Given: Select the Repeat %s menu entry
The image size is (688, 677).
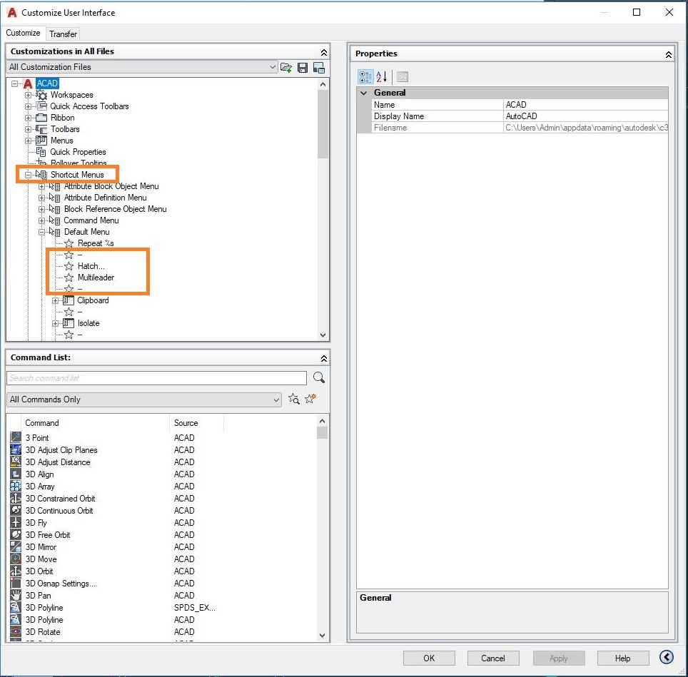Looking at the screenshot, I should pyautogui.click(x=96, y=243).
